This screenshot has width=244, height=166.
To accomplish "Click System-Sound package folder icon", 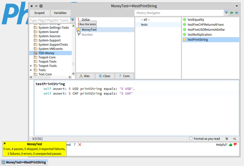I will tap(35, 32).
